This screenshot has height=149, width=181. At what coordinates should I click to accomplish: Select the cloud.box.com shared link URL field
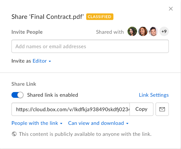[70, 109]
